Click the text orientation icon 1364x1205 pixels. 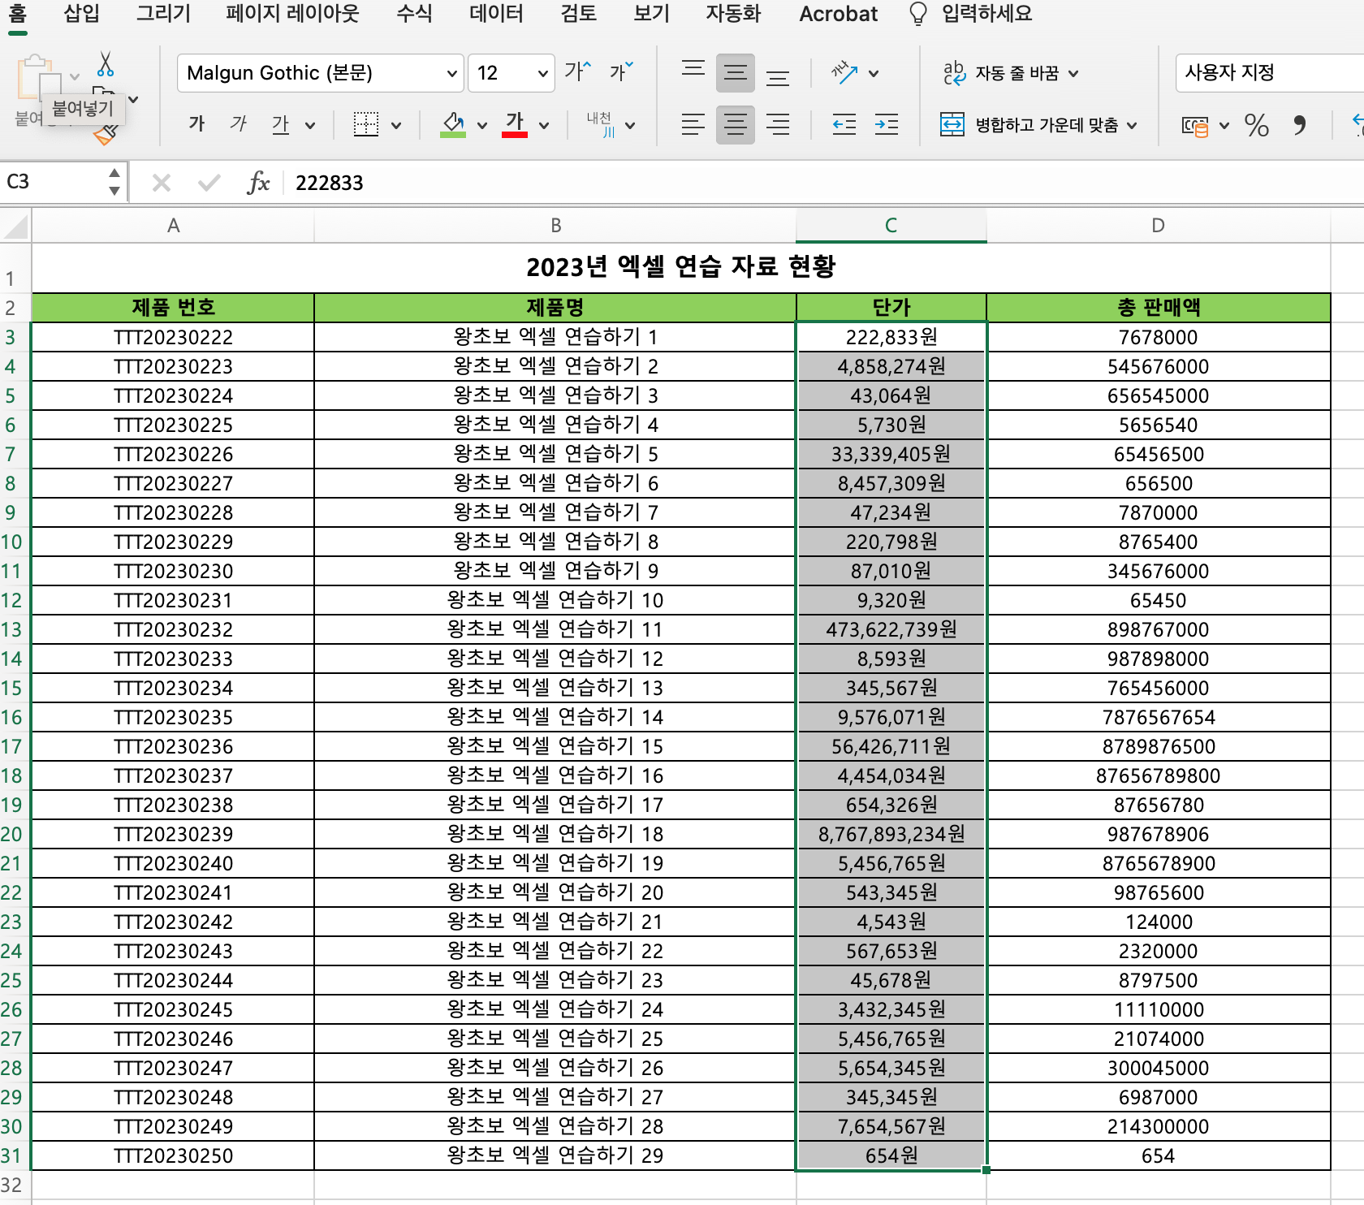[844, 73]
